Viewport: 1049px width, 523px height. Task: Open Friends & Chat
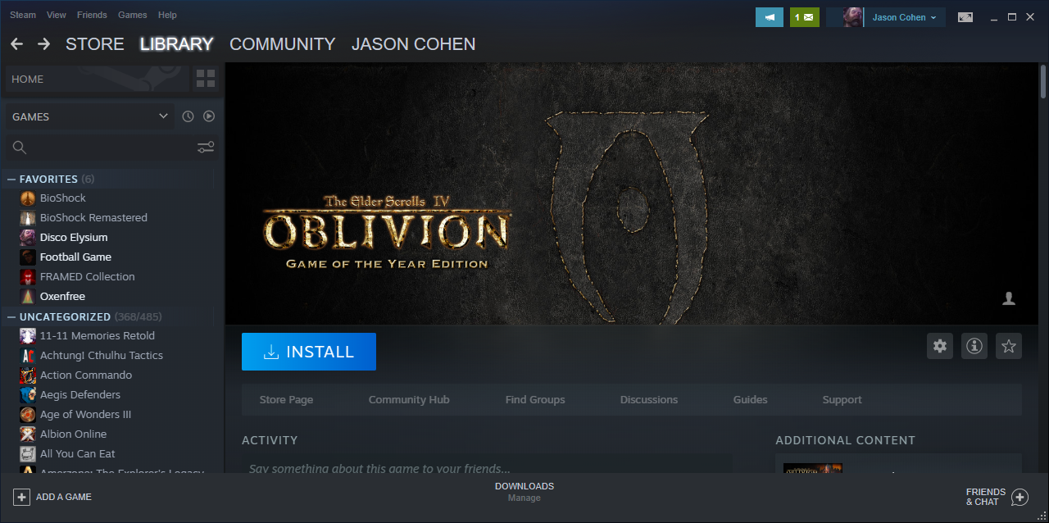pyautogui.click(x=997, y=497)
